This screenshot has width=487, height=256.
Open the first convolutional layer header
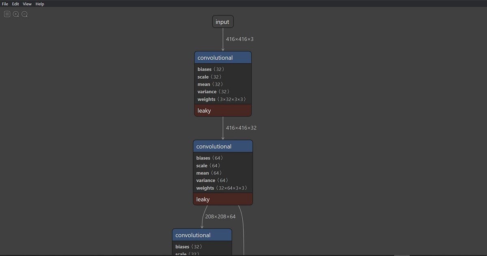[x=222, y=57]
